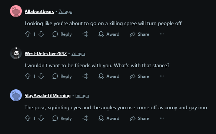Click crosspost arrow icon on Allaboutbears comment
Viewport: 216px width, 134px height.
pyautogui.click(x=85, y=34)
